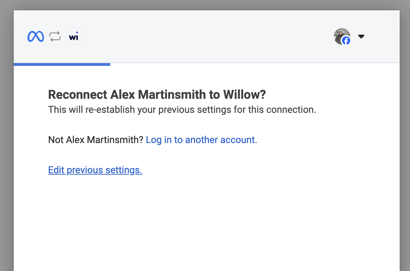Click the word "Willow?" in the heading
Screen dimensions: 410x271
click(244, 95)
